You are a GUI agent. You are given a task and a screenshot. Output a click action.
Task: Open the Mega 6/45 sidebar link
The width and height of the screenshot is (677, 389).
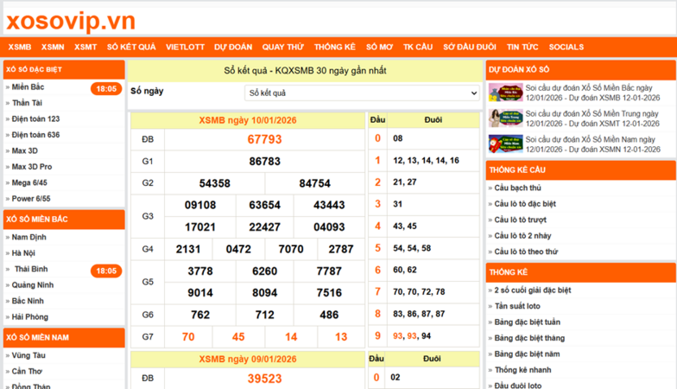tap(29, 182)
